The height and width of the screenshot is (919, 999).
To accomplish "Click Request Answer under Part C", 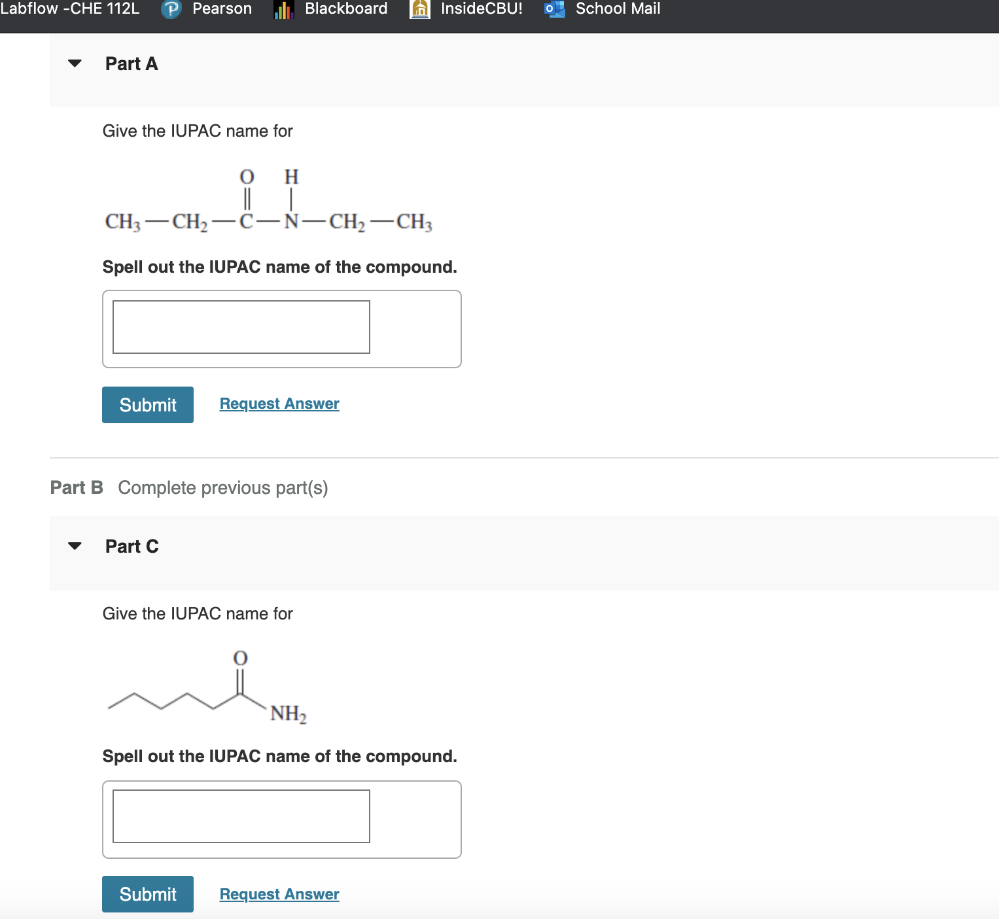I will pyautogui.click(x=279, y=894).
